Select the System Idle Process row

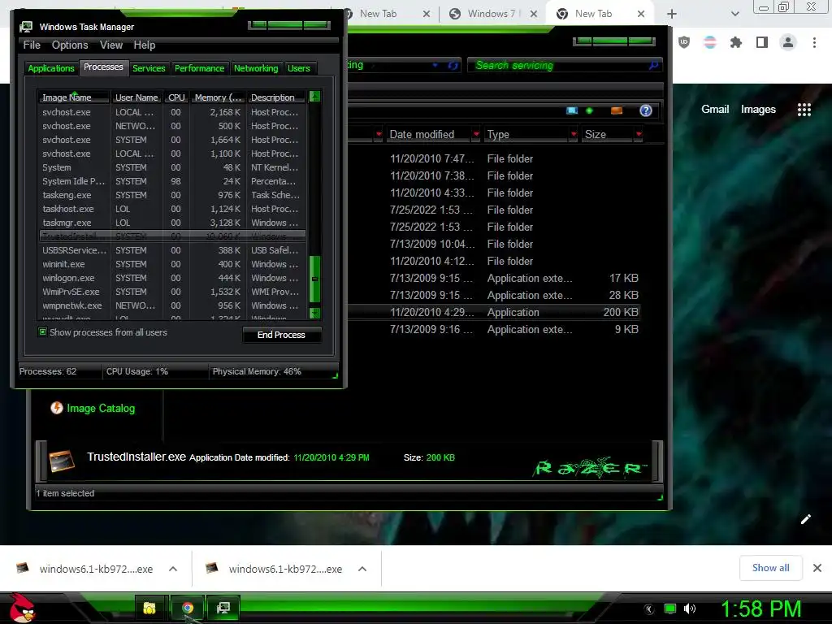[x=172, y=181]
